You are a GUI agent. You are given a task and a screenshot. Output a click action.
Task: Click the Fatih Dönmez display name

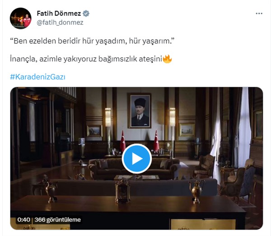tap(59, 13)
